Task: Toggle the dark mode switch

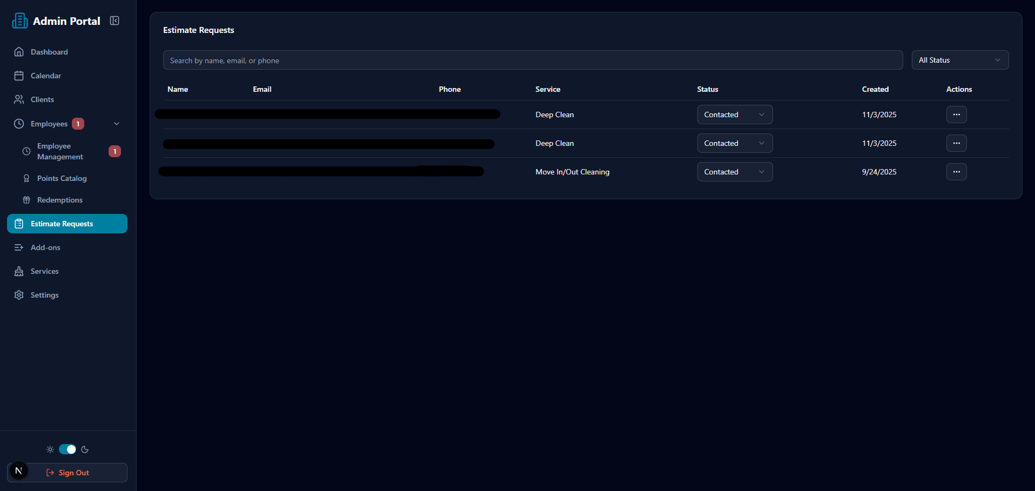Action: 67,449
